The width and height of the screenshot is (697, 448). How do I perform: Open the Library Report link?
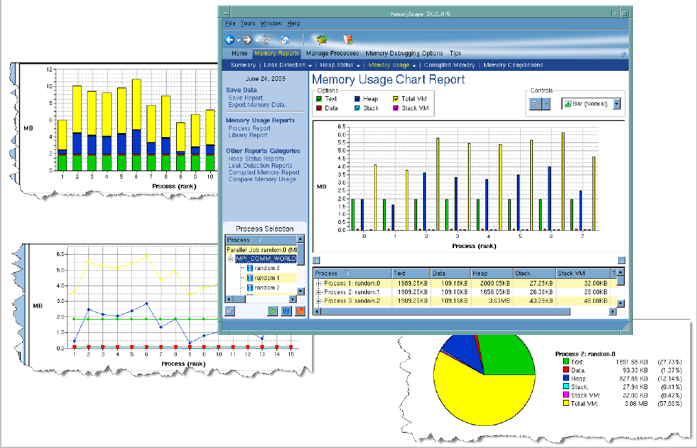coord(248,135)
